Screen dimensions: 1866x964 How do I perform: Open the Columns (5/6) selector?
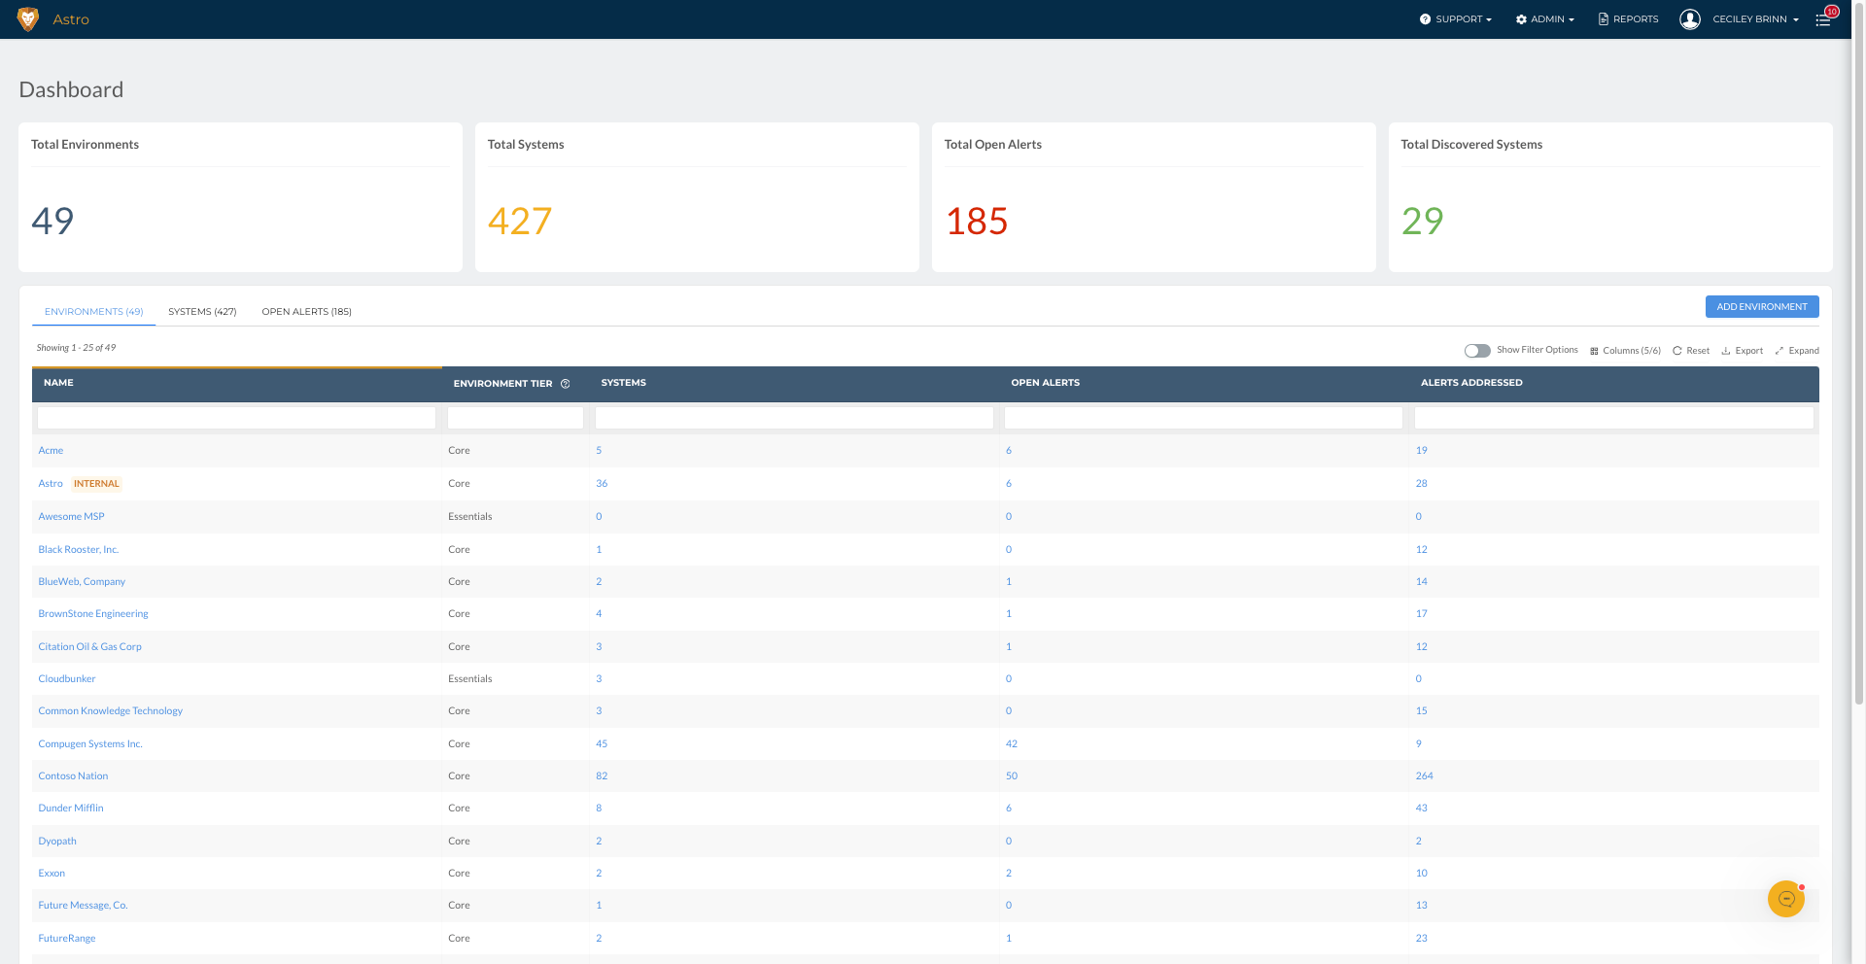pos(1625,351)
